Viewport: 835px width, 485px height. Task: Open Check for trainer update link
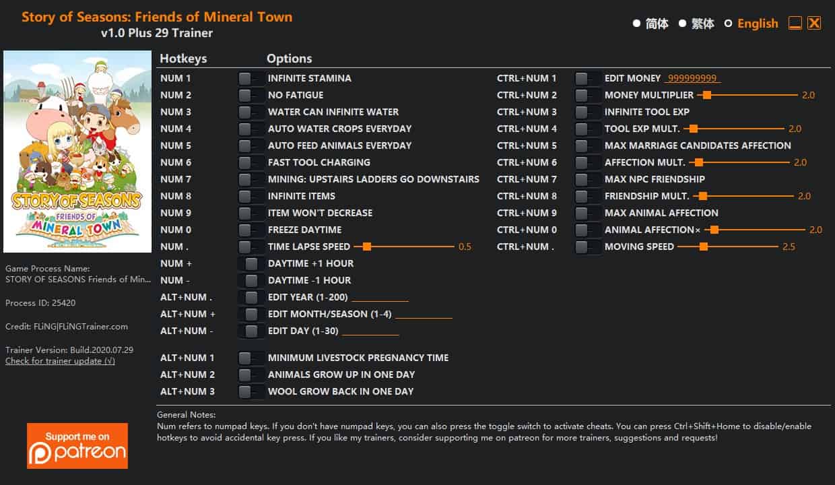click(60, 361)
